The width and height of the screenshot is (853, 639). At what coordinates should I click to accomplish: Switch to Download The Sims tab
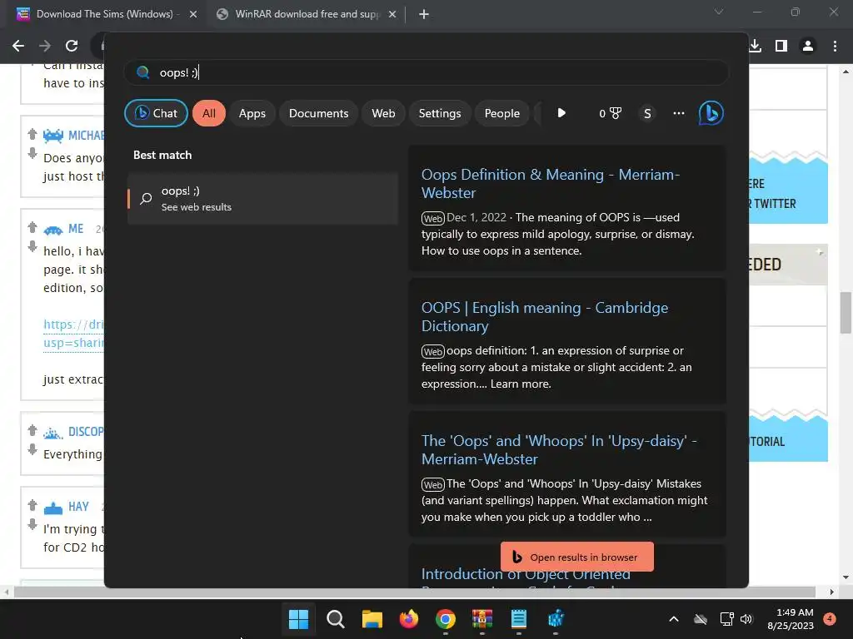[x=102, y=14]
